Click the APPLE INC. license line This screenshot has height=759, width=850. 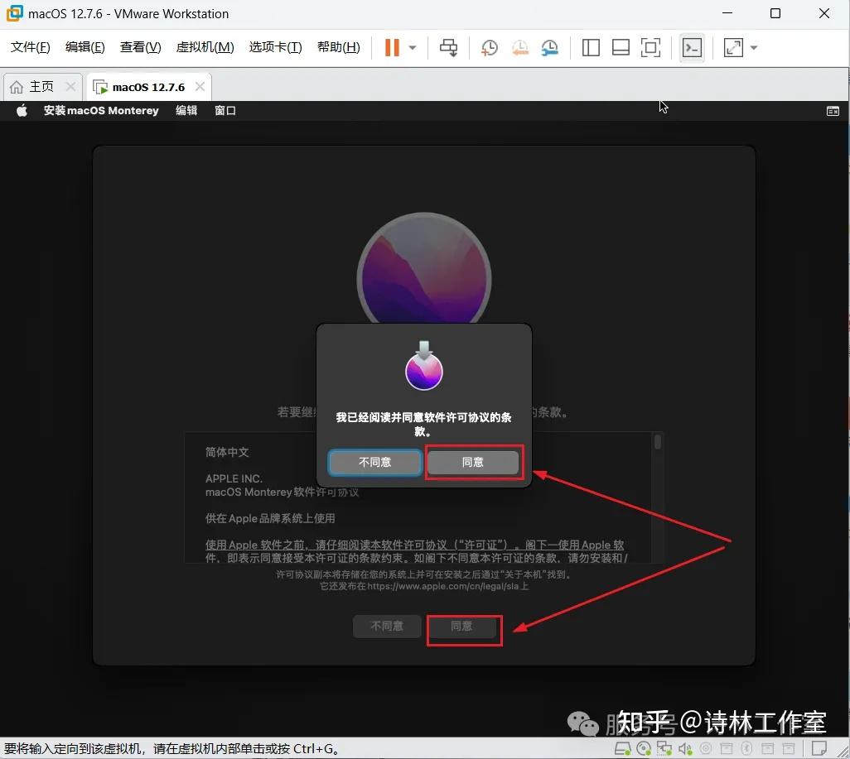pos(234,479)
